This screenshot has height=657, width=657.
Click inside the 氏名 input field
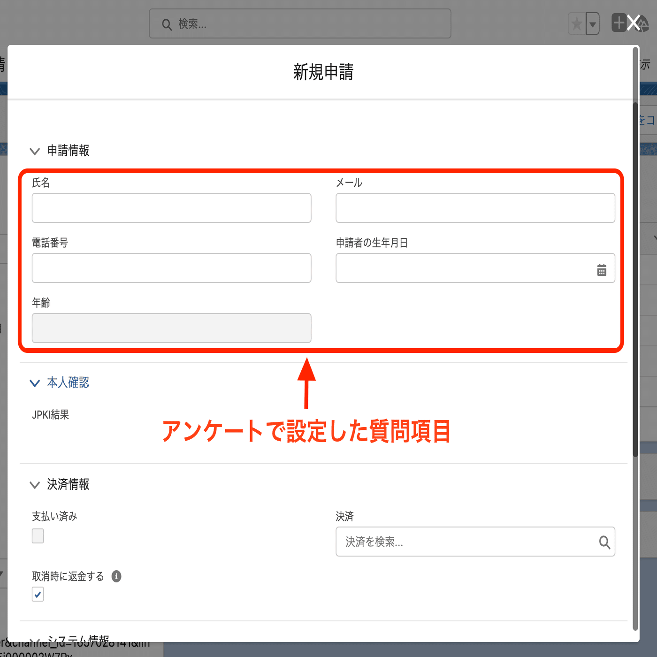171,208
